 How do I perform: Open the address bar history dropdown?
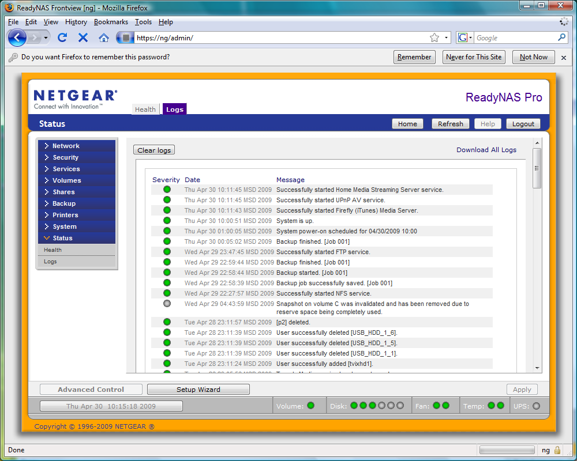click(447, 37)
